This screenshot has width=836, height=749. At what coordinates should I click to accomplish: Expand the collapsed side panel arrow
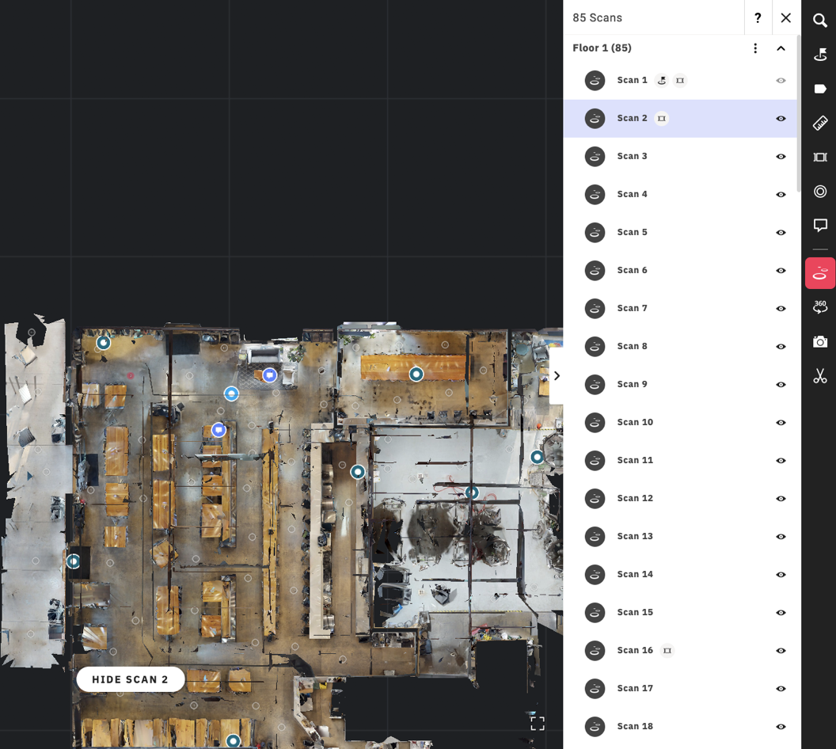pyautogui.click(x=557, y=375)
